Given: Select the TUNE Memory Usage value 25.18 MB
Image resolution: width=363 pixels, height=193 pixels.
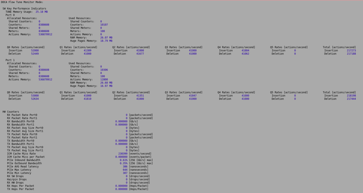Looking at the screenshot, I should tap(42, 12).
